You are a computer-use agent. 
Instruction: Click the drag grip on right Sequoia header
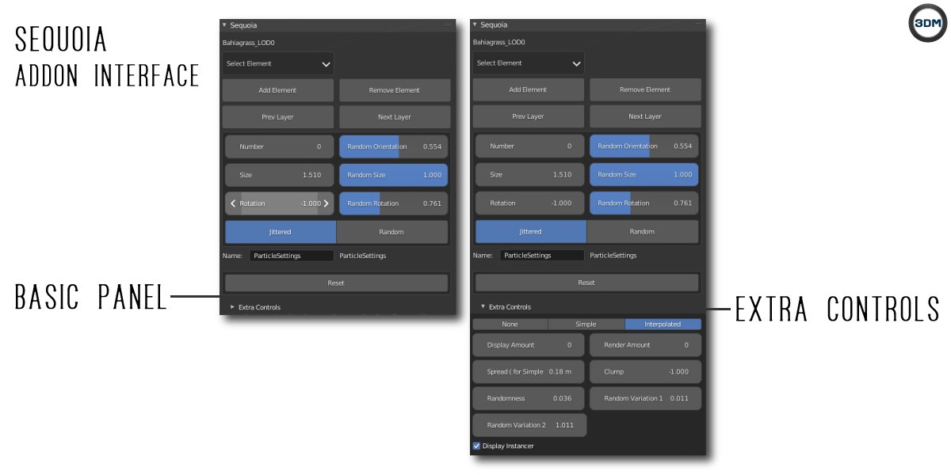[x=698, y=25]
